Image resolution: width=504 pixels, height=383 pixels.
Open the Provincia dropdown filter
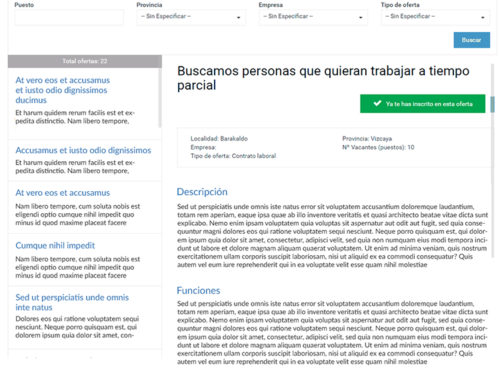pyautogui.click(x=191, y=17)
